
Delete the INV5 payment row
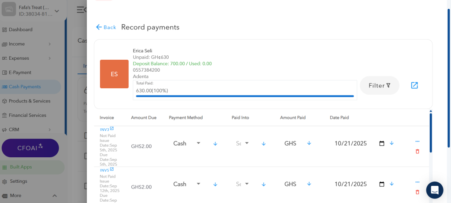(417, 192)
